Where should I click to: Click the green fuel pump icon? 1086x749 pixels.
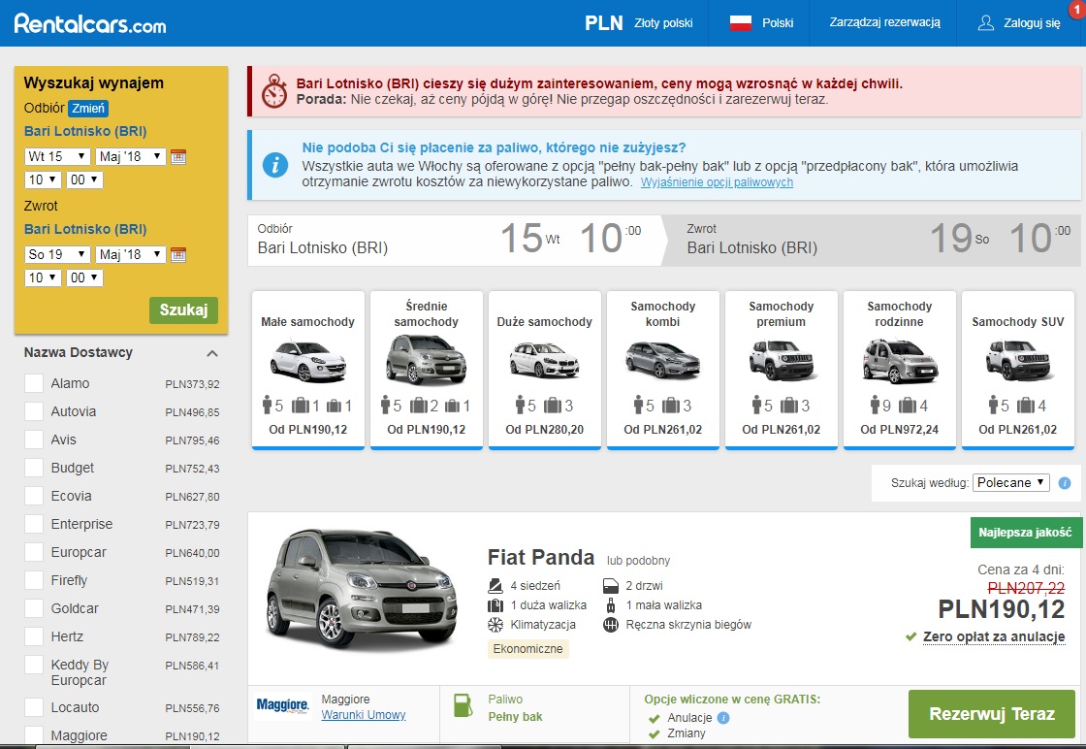coord(463,705)
